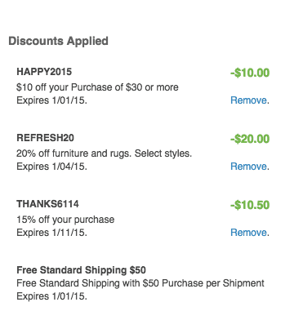Click the Discounts Applied heading
This screenshot has height=320, width=303.
[x=58, y=41]
